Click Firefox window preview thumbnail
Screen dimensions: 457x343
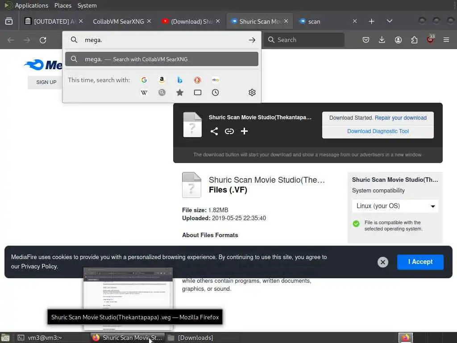[x=128, y=289]
